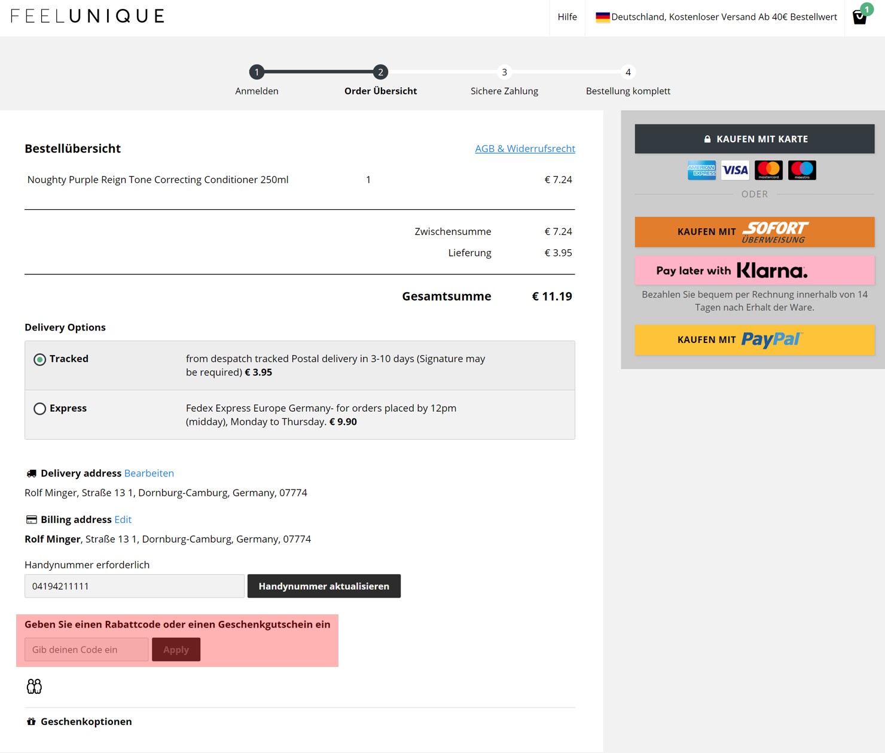
Task: Click the Visa card logo
Action: (735, 170)
